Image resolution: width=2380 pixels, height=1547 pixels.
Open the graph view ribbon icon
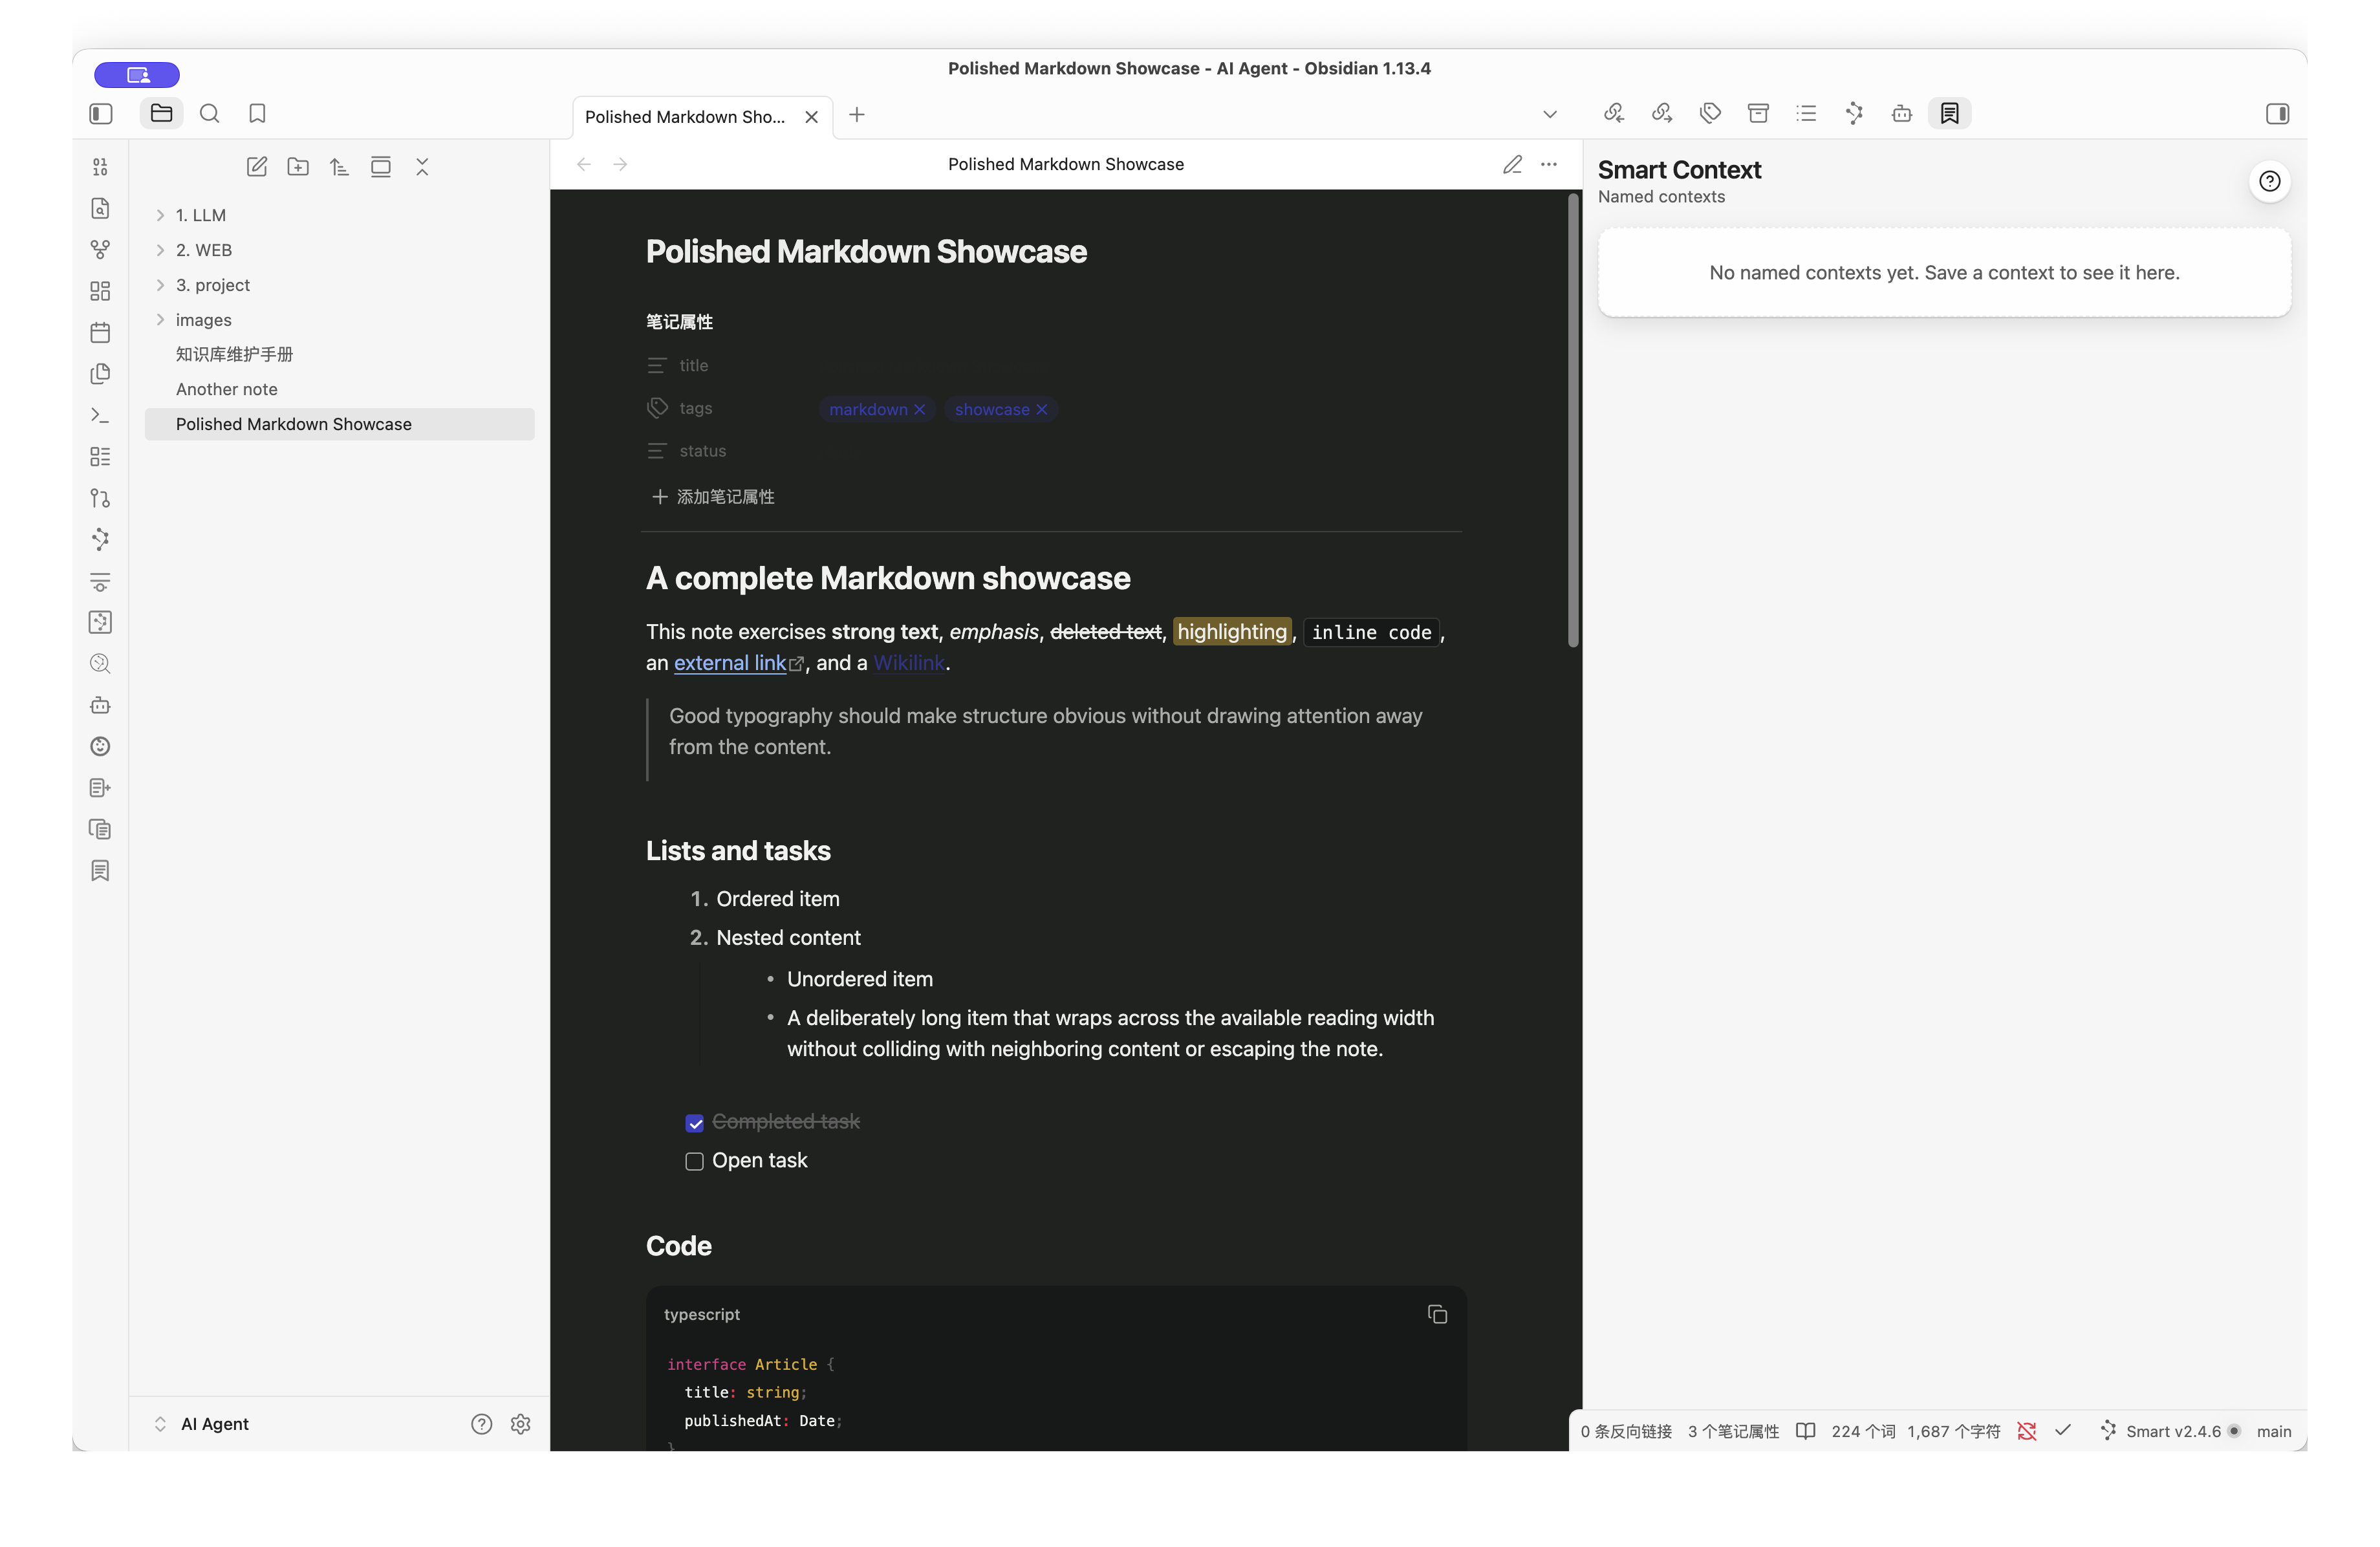(100, 249)
